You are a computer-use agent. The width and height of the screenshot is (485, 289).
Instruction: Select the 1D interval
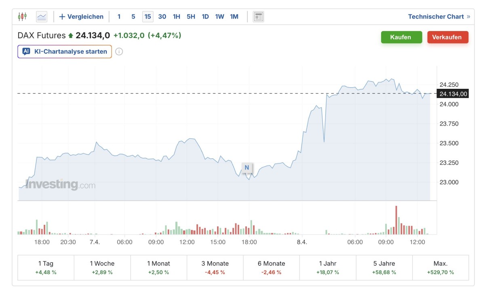205,17
